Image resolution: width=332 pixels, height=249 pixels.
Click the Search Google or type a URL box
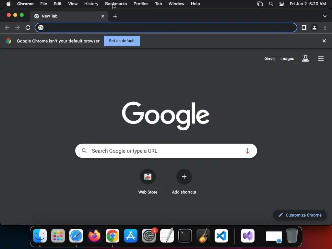166,151
